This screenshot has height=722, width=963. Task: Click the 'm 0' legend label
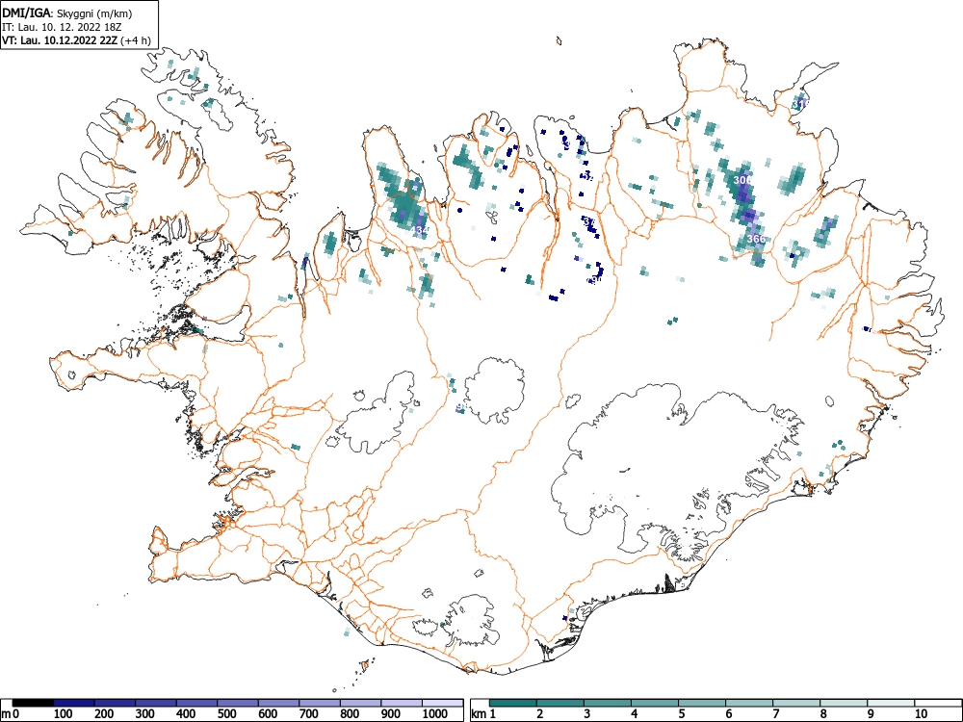11,714
